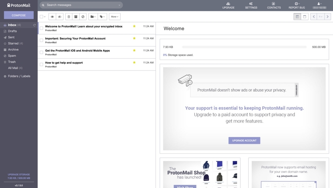Open the Trash folder

coord(12,62)
